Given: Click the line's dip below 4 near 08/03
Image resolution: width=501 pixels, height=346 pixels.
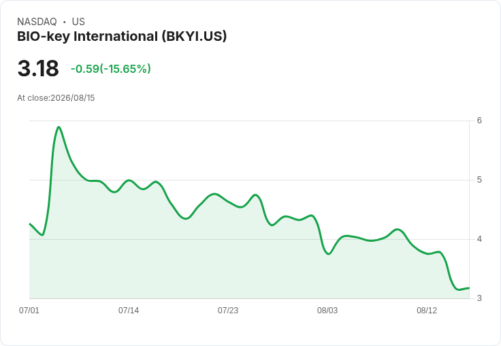Looking at the screenshot, I should 329,254.
